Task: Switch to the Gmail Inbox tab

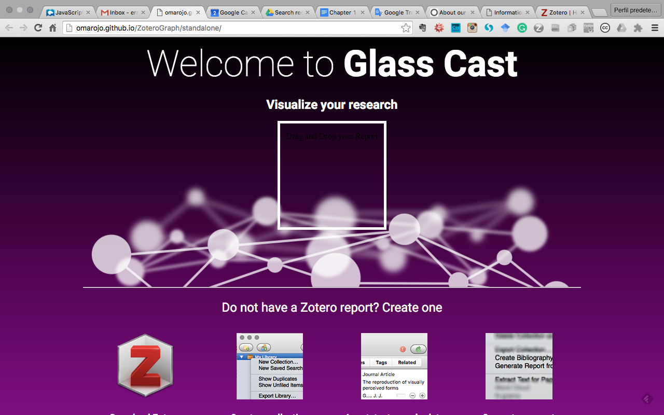Action: pos(123,12)
